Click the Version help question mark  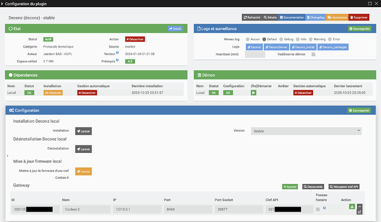118,52
